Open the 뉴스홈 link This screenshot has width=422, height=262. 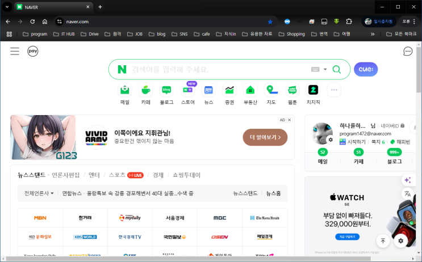click(273, 193)
